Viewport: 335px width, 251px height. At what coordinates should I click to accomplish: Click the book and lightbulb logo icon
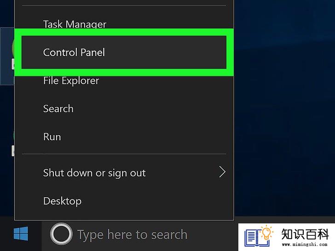(x=259, y=236)
